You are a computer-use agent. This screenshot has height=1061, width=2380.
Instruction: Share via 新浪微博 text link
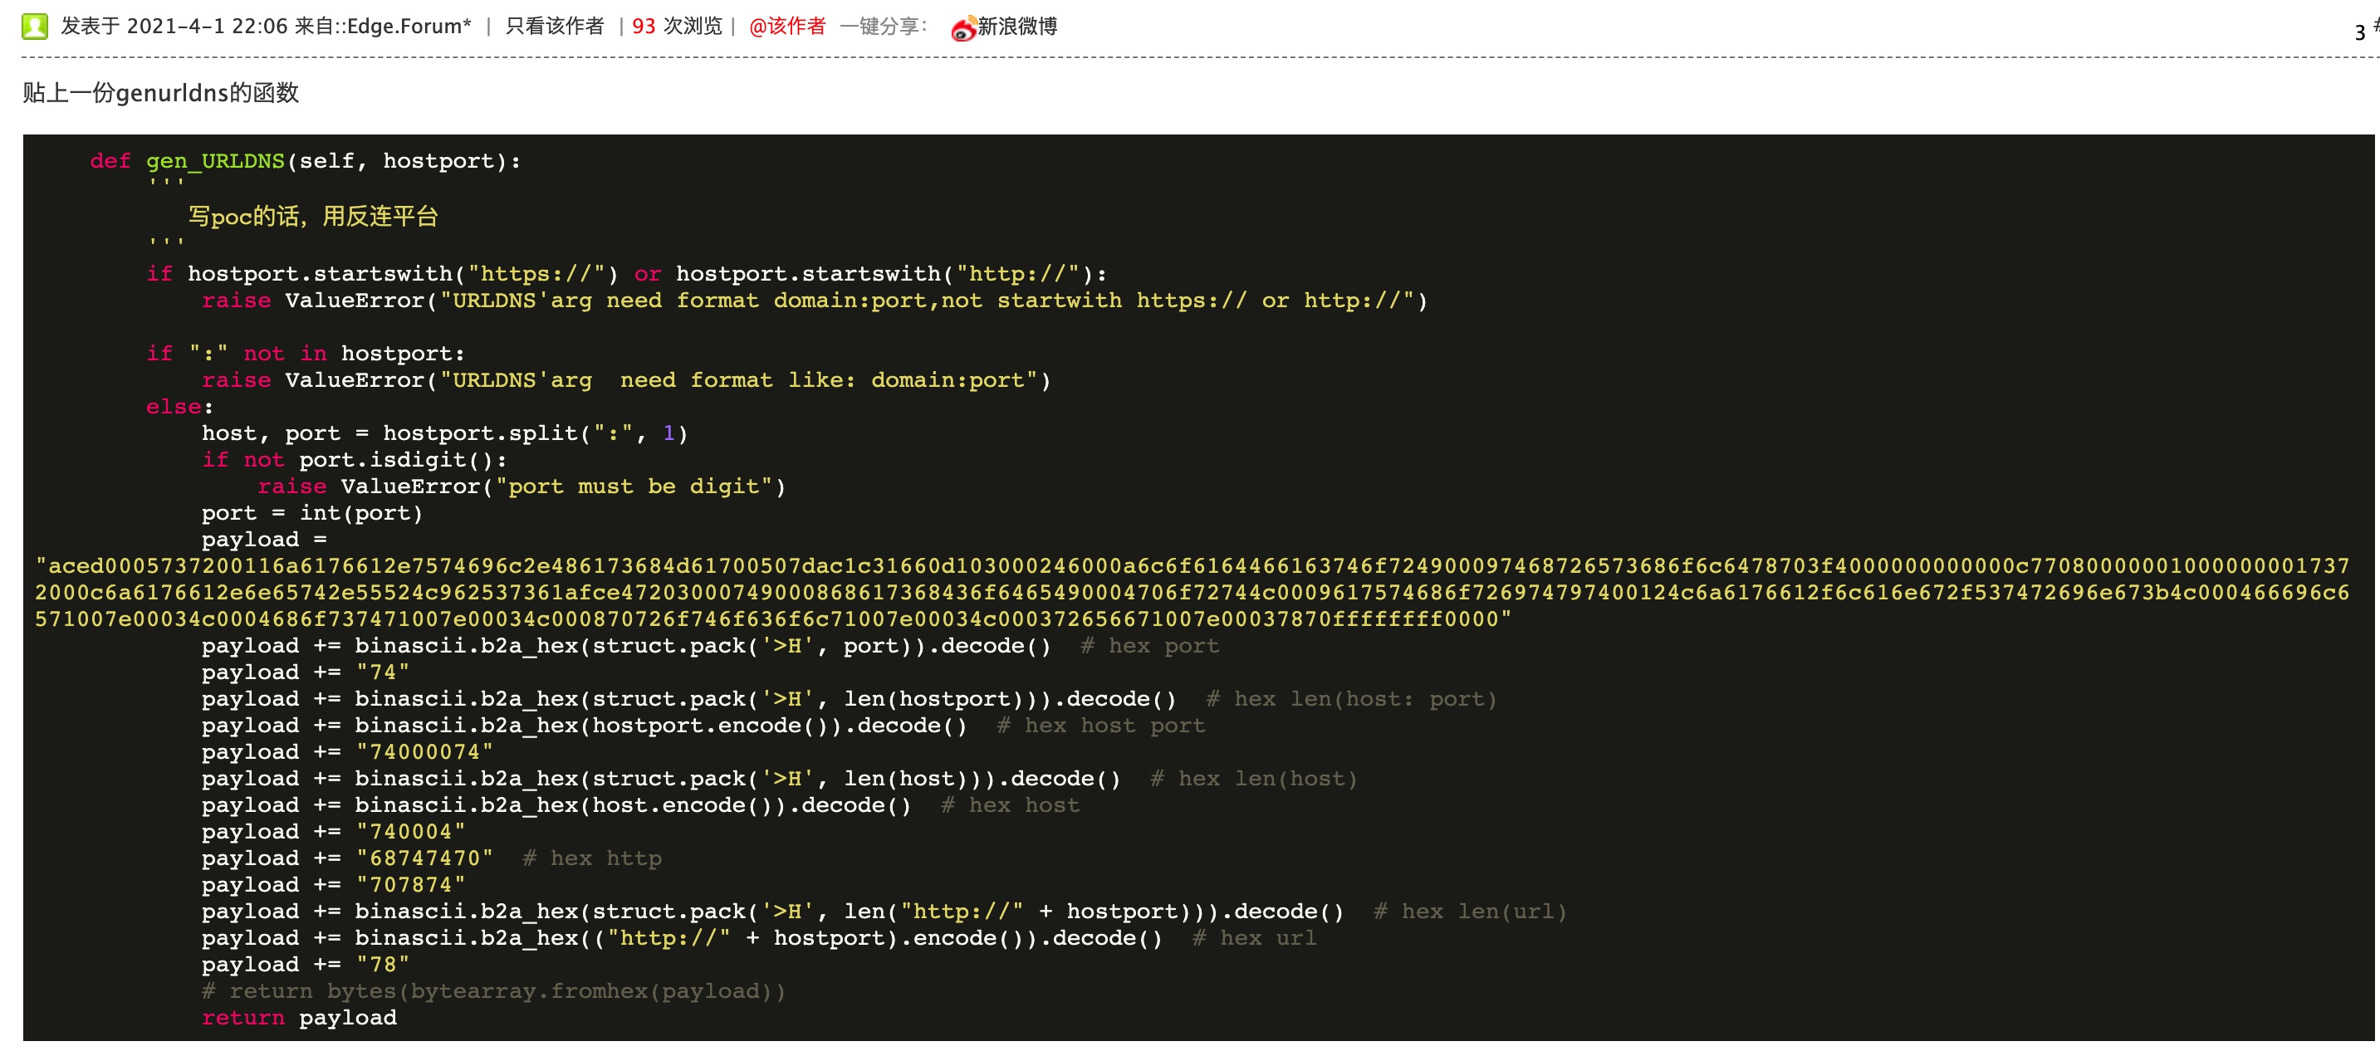pyautogui.click(x=1017, y=26)
